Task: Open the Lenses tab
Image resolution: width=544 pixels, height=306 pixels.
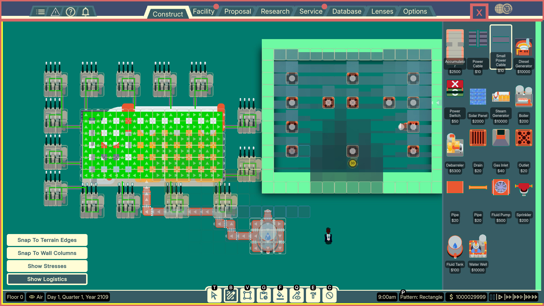Action: (x=382, y=11)
